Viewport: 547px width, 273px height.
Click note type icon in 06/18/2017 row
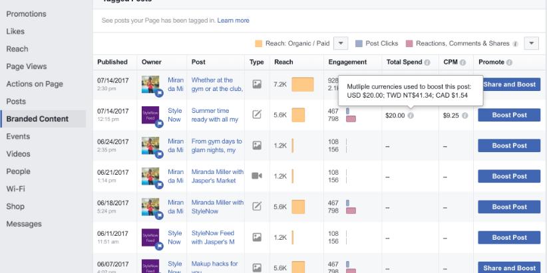pyautogui.click(x=257, y=206)
